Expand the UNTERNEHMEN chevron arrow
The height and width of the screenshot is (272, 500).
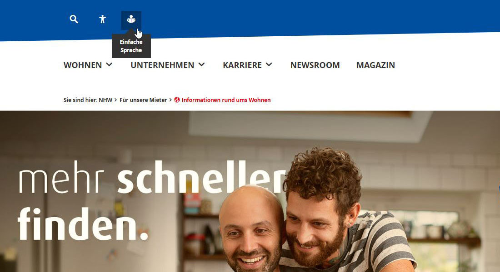click(201, 64)
